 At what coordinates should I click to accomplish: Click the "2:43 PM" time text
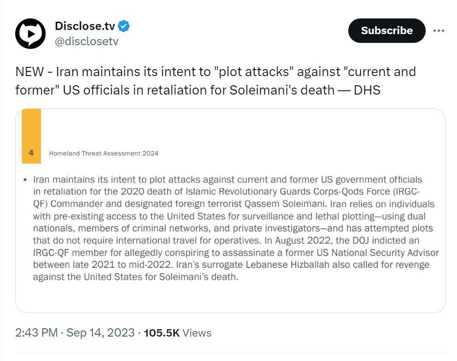(36, 333)
